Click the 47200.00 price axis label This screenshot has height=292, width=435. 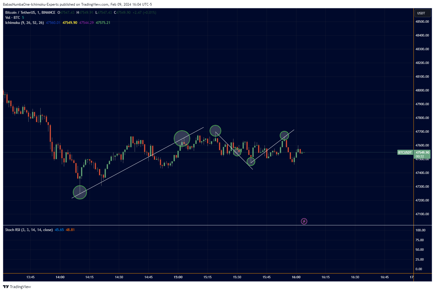pyautogui.click(x=422, y=200)
